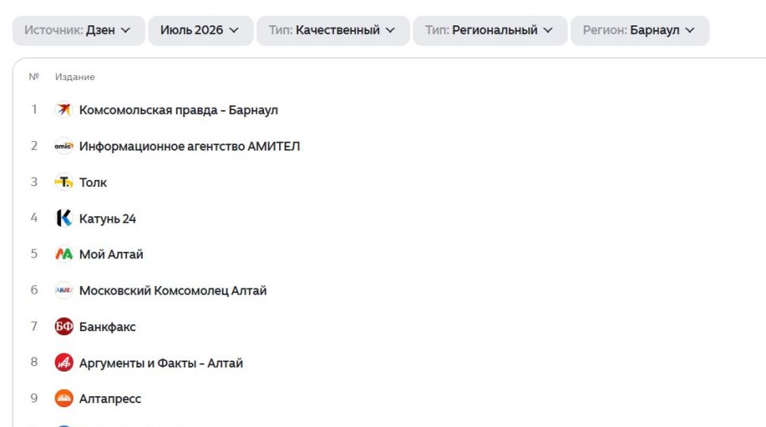Open the Комсомольская правда – Барнаул link
This screenshot has width=766, height=427.
178,110
